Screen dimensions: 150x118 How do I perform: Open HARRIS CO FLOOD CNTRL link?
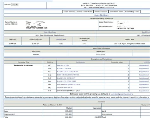click(x=68, y=72)
